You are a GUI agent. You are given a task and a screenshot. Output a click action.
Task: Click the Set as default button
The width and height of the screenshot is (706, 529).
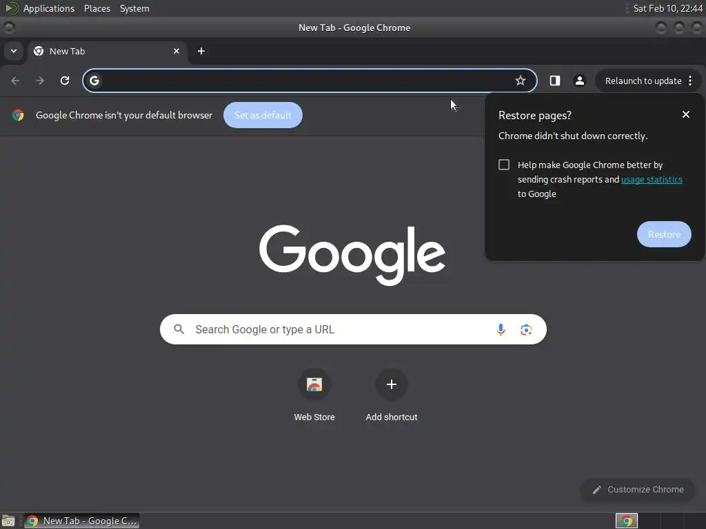click(x=263, y=115)
